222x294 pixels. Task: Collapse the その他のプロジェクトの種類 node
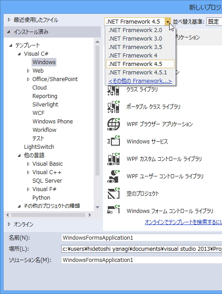coord(19,206)
